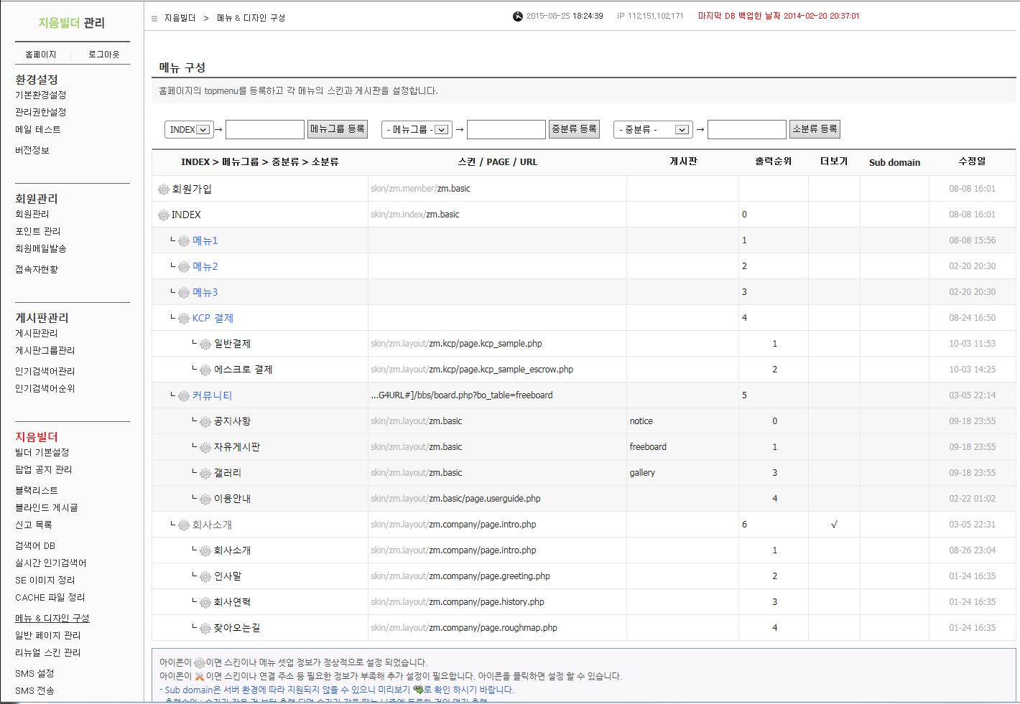Open the 커뮤니티 menu link
Screen dimensions: 1020x704
pyautogui.click(x=212, y=395)
